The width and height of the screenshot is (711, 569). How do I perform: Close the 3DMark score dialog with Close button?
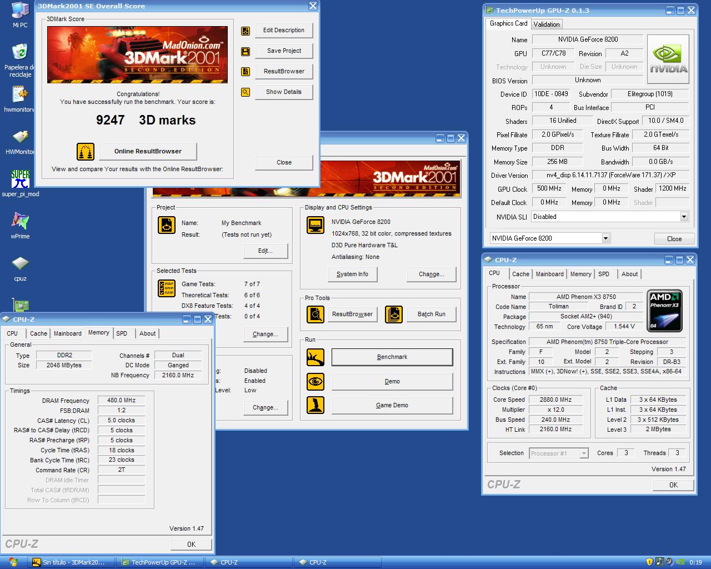pyautogui.click(x=284, y=163)
